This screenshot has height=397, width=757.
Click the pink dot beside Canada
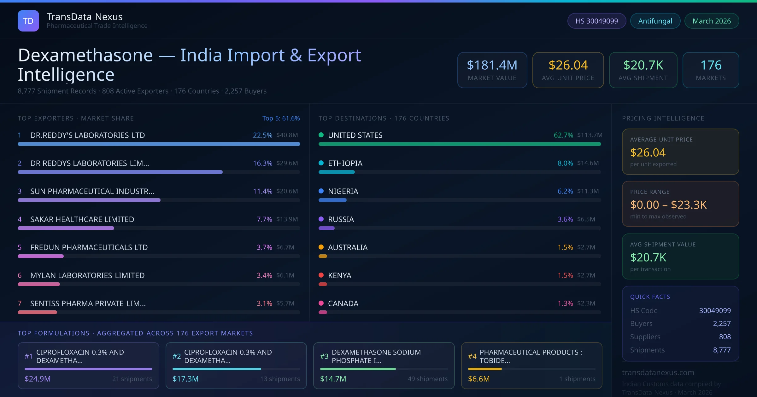(x=321, y=303)
